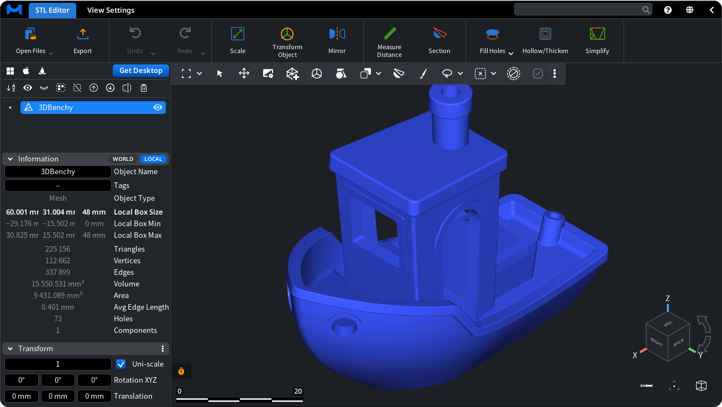Click the Get Desktop button
This screenshot has height=407, width=722.
(141, 71)
